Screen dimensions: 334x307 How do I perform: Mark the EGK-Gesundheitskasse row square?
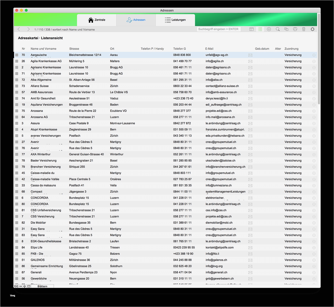(17, 241)
